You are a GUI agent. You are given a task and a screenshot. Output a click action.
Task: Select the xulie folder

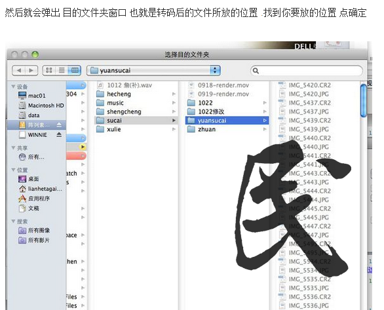click(109, 129)
